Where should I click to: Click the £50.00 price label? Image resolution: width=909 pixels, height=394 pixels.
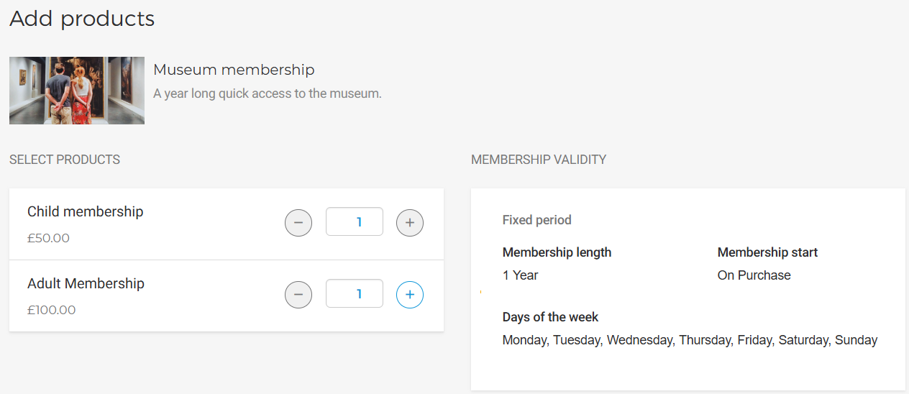[x=48, y=238]
